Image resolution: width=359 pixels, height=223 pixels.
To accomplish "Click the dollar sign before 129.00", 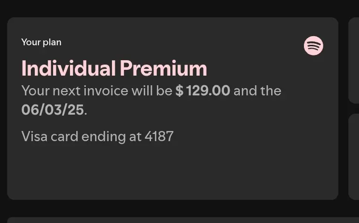I will (179, 91).
